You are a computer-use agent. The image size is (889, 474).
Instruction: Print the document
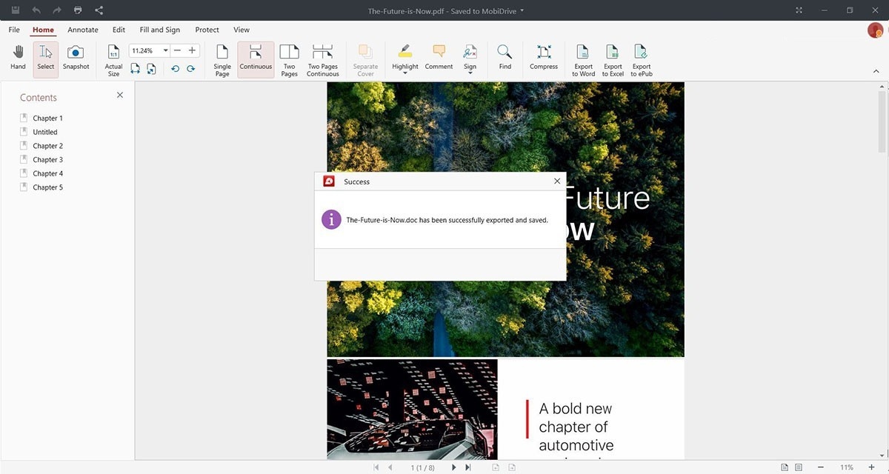point(78,10)
